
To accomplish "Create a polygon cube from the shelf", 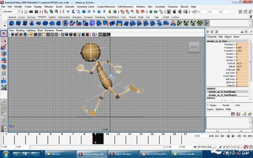I will (x=18, y=23).
